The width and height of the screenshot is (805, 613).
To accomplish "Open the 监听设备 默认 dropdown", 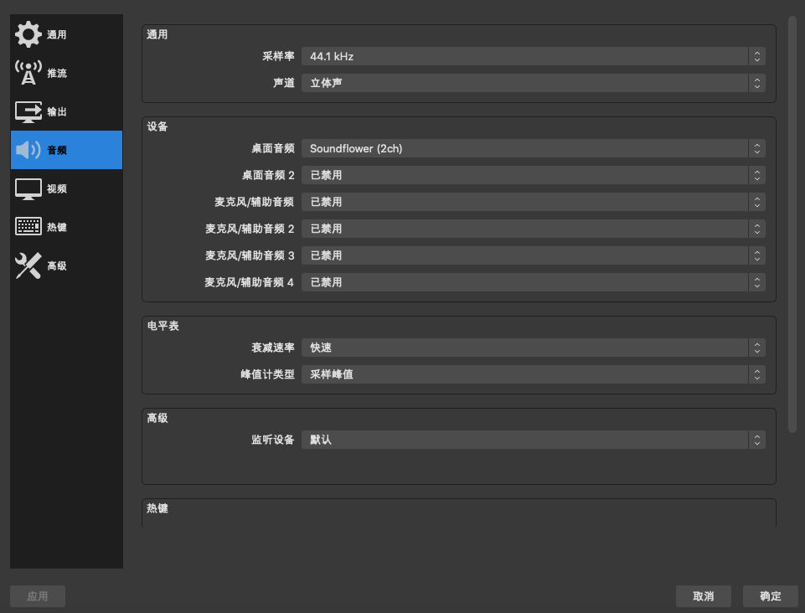I will (x=533, y=440).
